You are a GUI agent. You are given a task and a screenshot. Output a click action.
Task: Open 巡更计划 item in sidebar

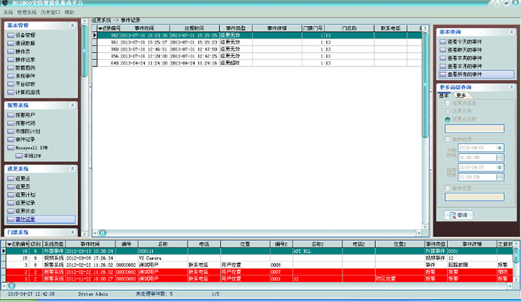[x=25, y=195]
